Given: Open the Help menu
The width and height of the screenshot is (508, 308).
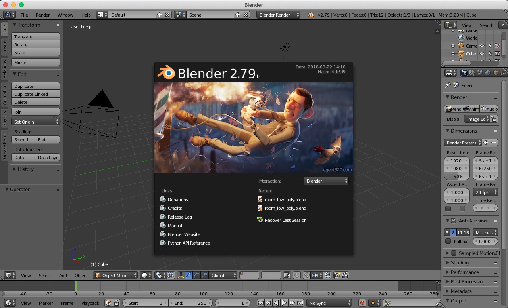Looking at the screenshot, I should click(x=86, y=15).
